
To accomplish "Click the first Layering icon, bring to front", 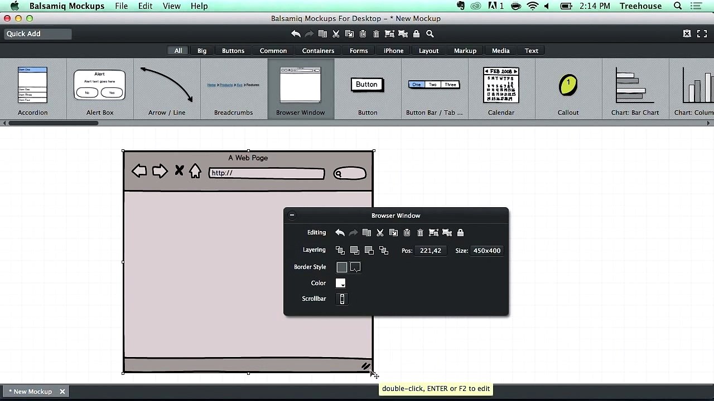I will [340, 251].
